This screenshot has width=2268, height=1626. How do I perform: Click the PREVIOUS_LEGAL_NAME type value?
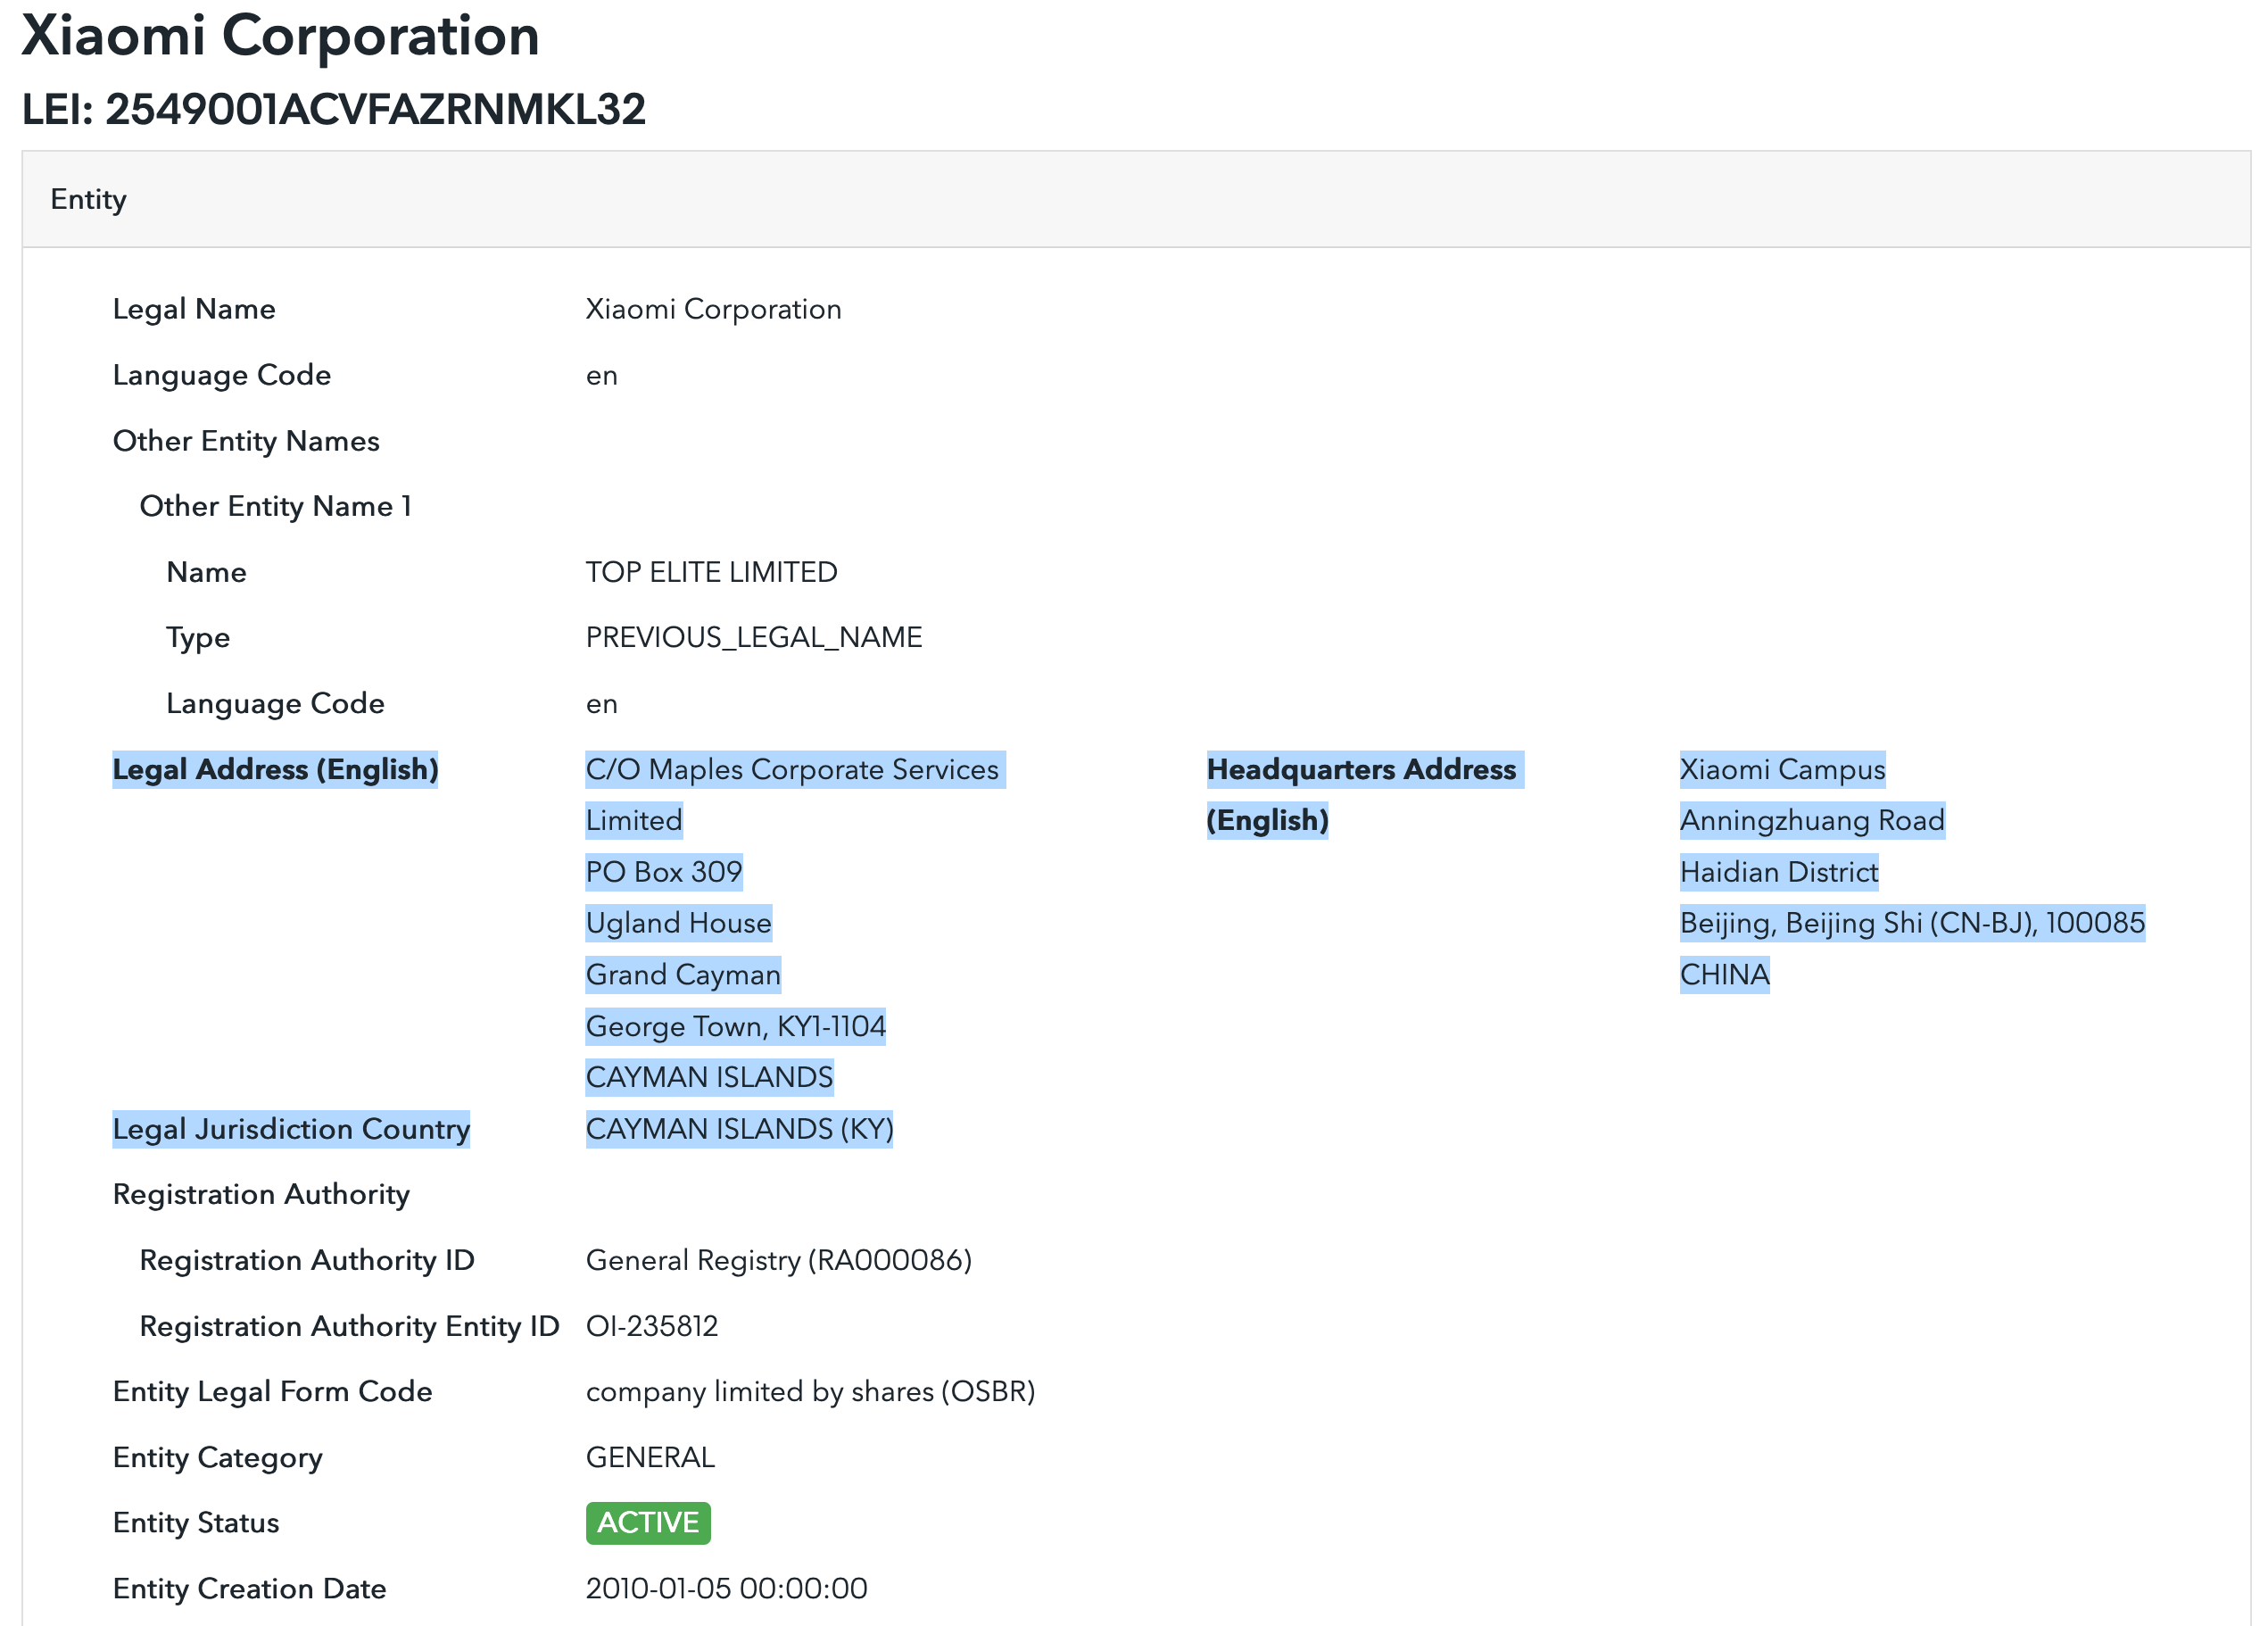[754, 638]
